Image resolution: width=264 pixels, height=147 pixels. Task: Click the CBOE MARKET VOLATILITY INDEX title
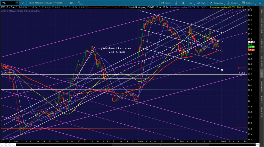pos(46,3)
